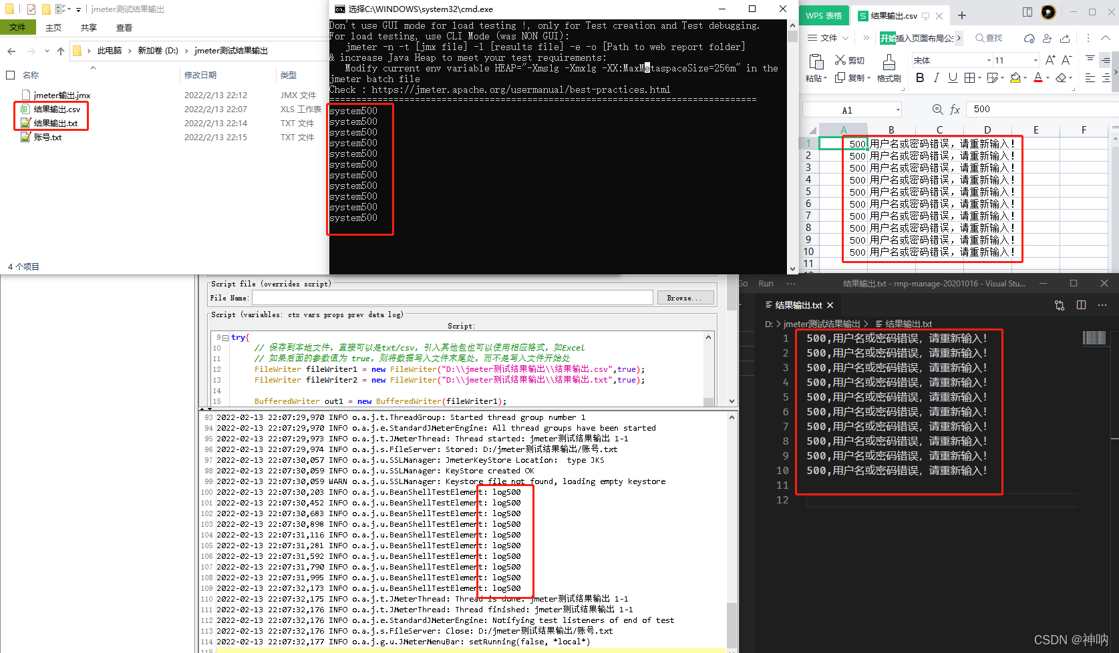Open the Paste (粘贴) dropdown arrow
The width and height of the screenshot is (1119, 653).
point(826,78)
